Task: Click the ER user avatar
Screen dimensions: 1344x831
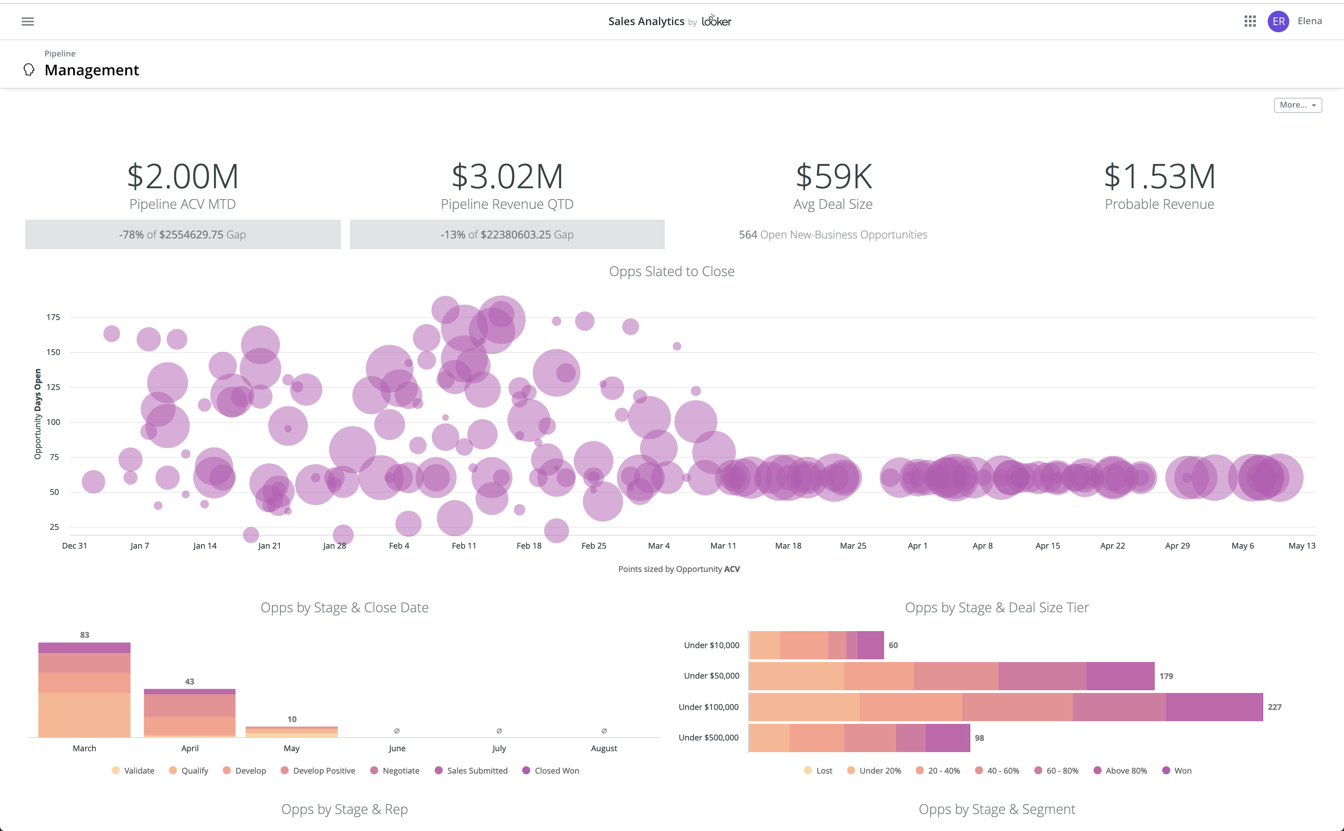Action: [1278, 22]
